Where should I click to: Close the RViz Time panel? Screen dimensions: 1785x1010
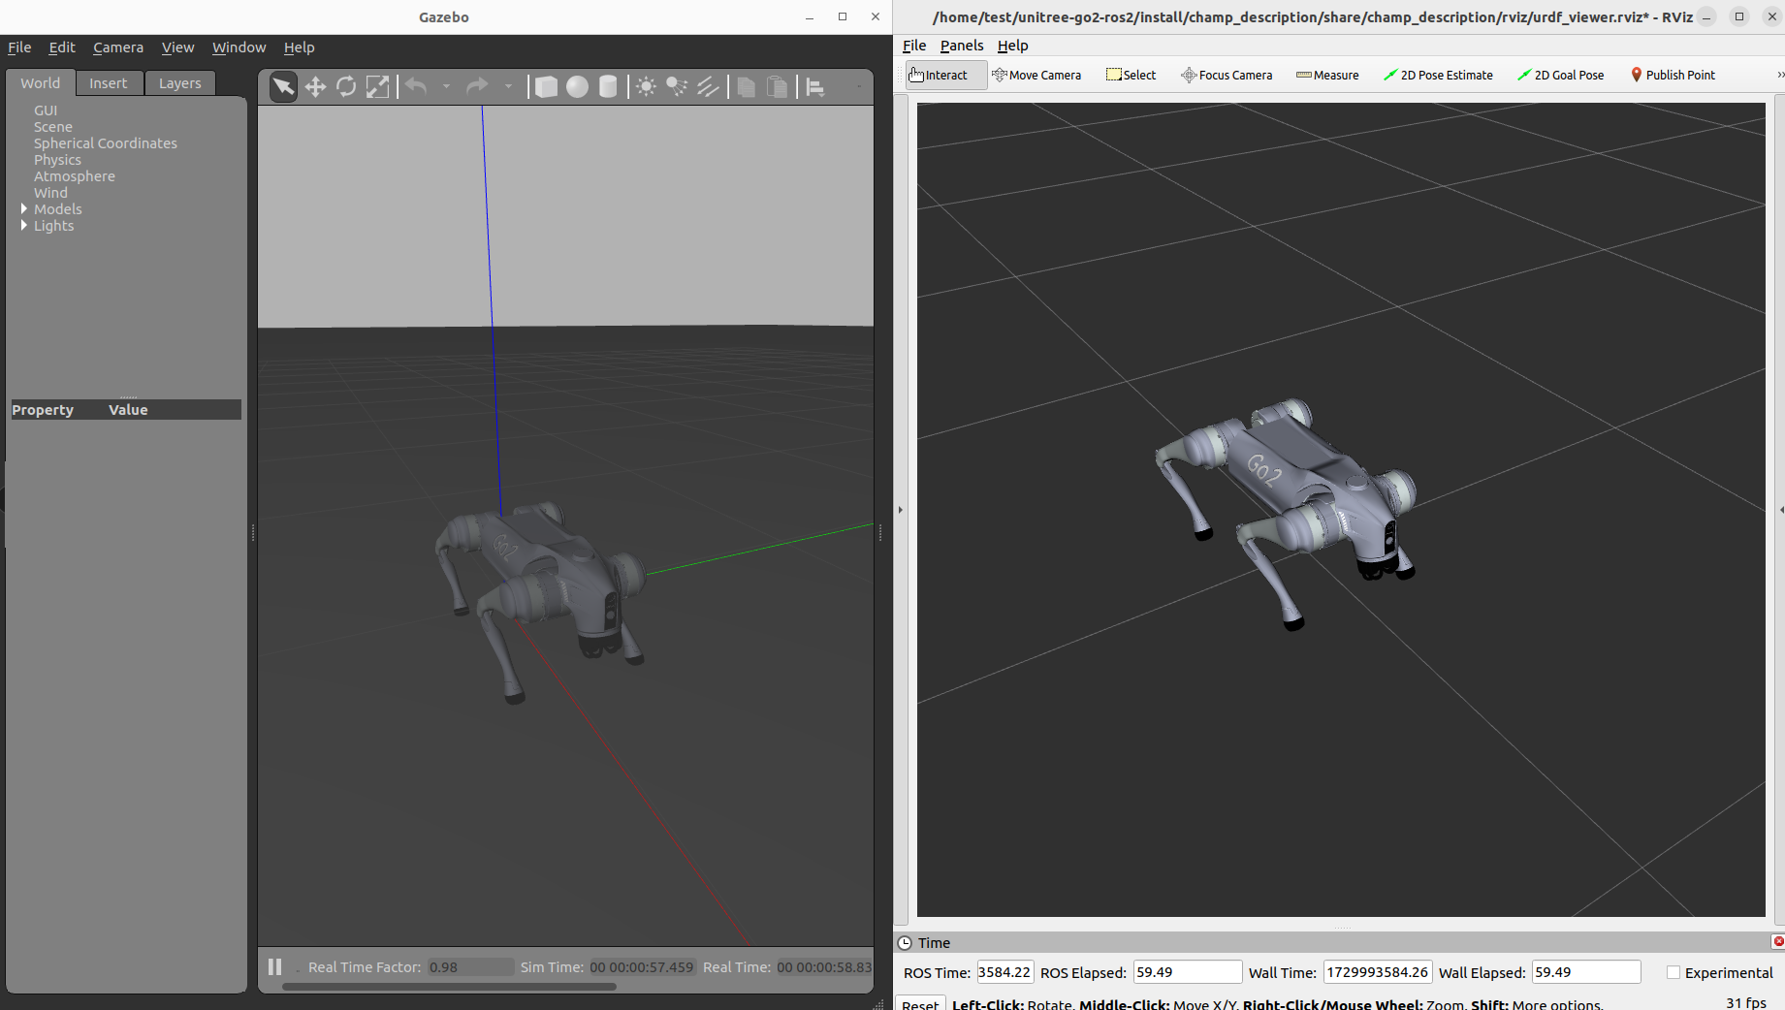pos(1778,941)
